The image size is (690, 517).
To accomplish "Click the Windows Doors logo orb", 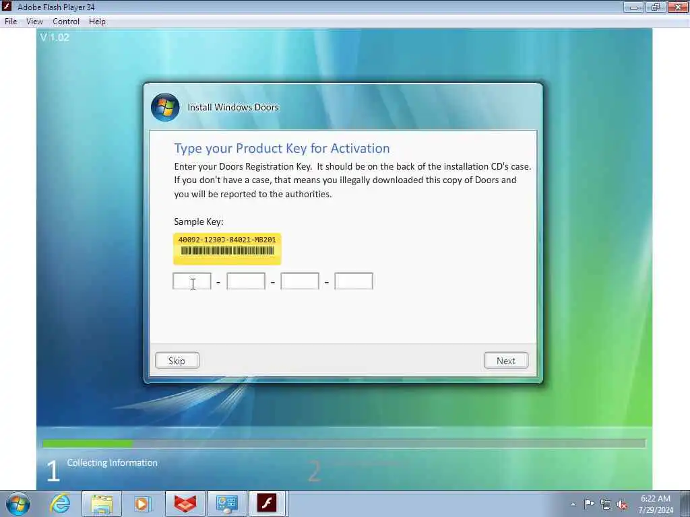I will click(165, 107).
